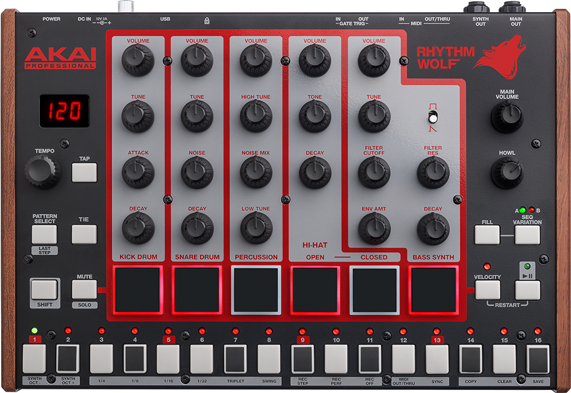
Task: Toggle step 1 button (Synth Oct -)
Action: 34,359
